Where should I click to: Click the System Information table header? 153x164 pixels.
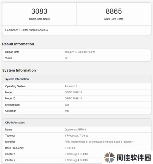(x=17, y=79)
